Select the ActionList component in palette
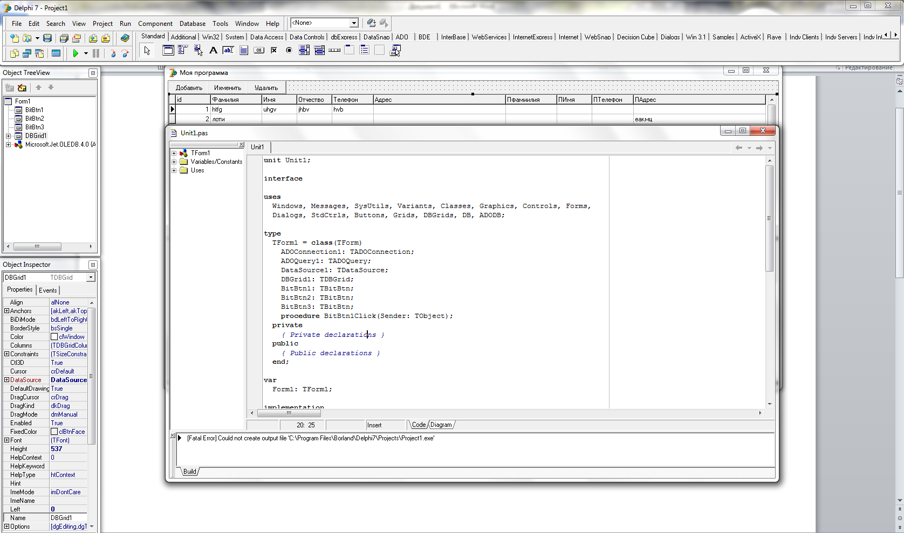Screen dimensions: 904x533 tap(395, 50)
